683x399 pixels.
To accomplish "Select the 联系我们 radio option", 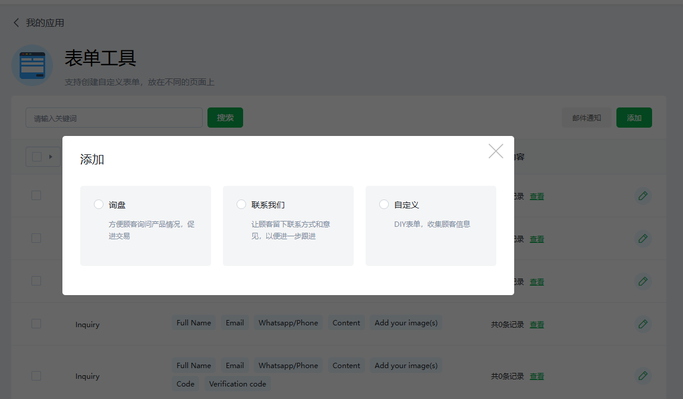I will point(241,204).
